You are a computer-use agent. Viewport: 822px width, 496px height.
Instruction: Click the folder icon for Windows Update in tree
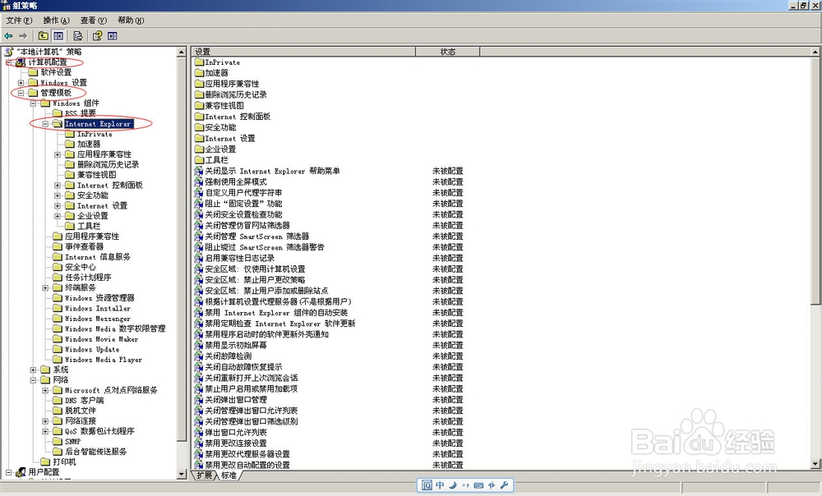[58, 349]
